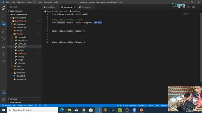Expand the templates folder
Screen dimensions: 202x113
coord(21,73)
